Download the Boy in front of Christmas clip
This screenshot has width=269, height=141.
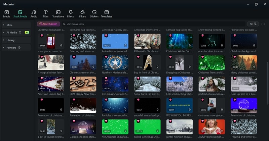click(x=157, y=67)
